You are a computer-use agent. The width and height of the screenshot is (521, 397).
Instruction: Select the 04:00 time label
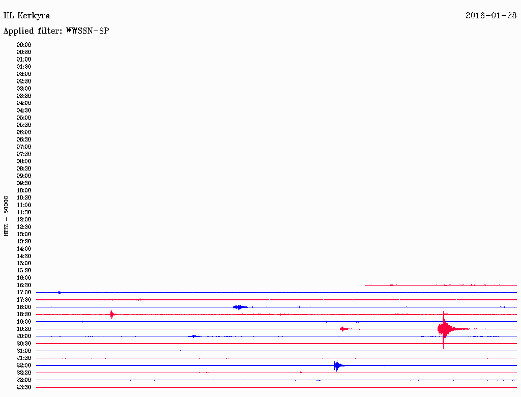coord(24,103)
